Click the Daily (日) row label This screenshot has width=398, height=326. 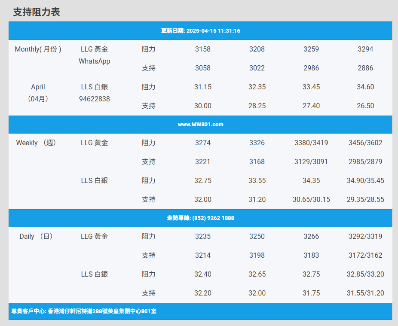(x=36, y=236)
